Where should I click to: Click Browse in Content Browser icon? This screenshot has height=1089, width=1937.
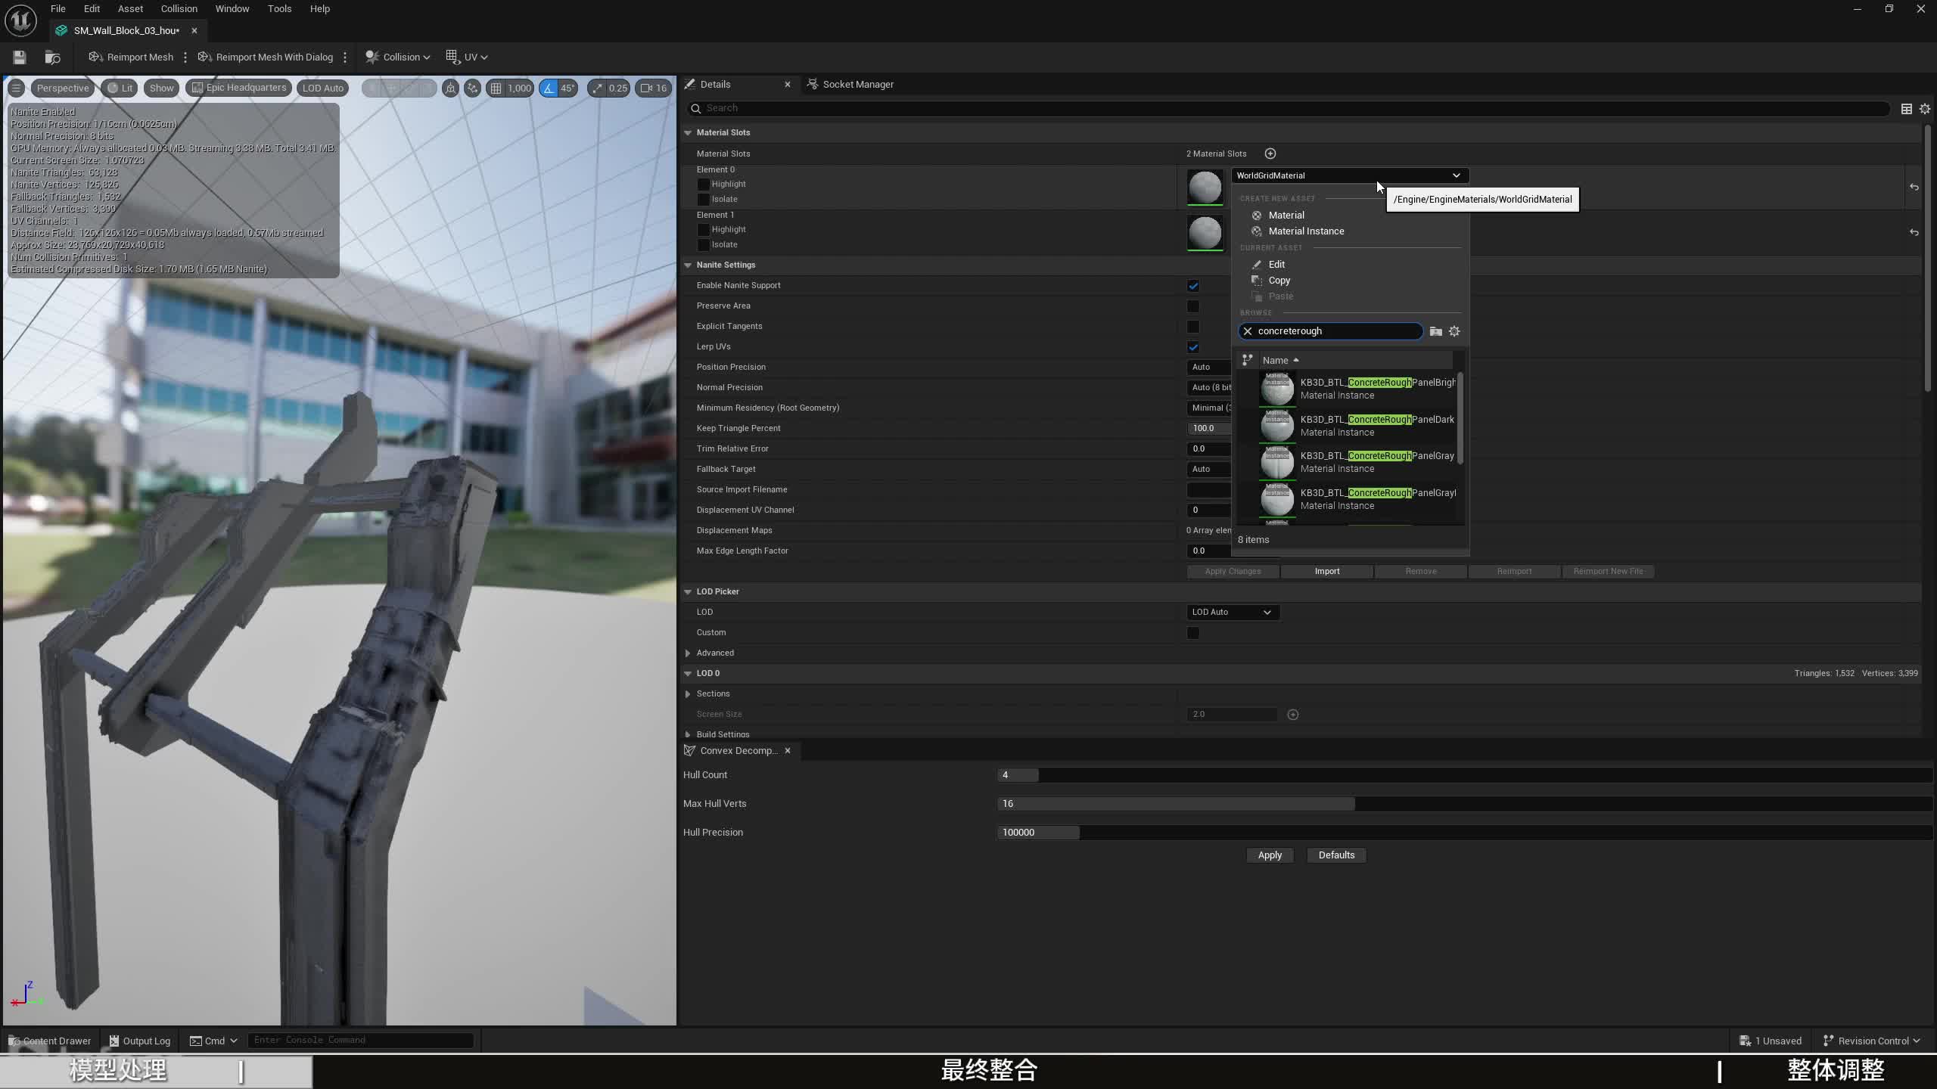52,57
